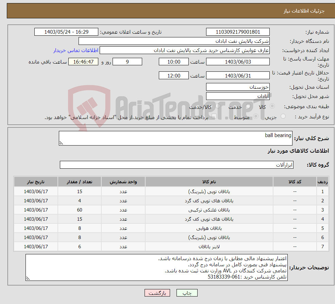Click quantity 60 in row 3

click(x=80, y=210)
